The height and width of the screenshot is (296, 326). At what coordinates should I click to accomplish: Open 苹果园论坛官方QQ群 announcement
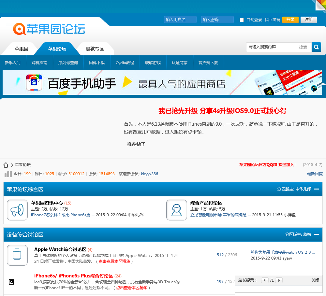pyautogui.click(x=268, y=165)
